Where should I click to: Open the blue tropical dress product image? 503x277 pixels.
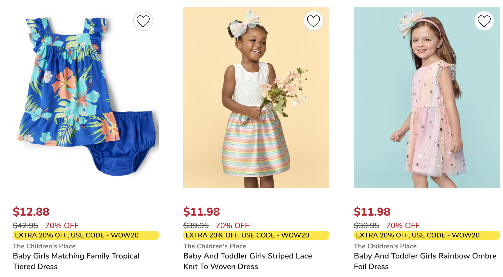point(86,97)
